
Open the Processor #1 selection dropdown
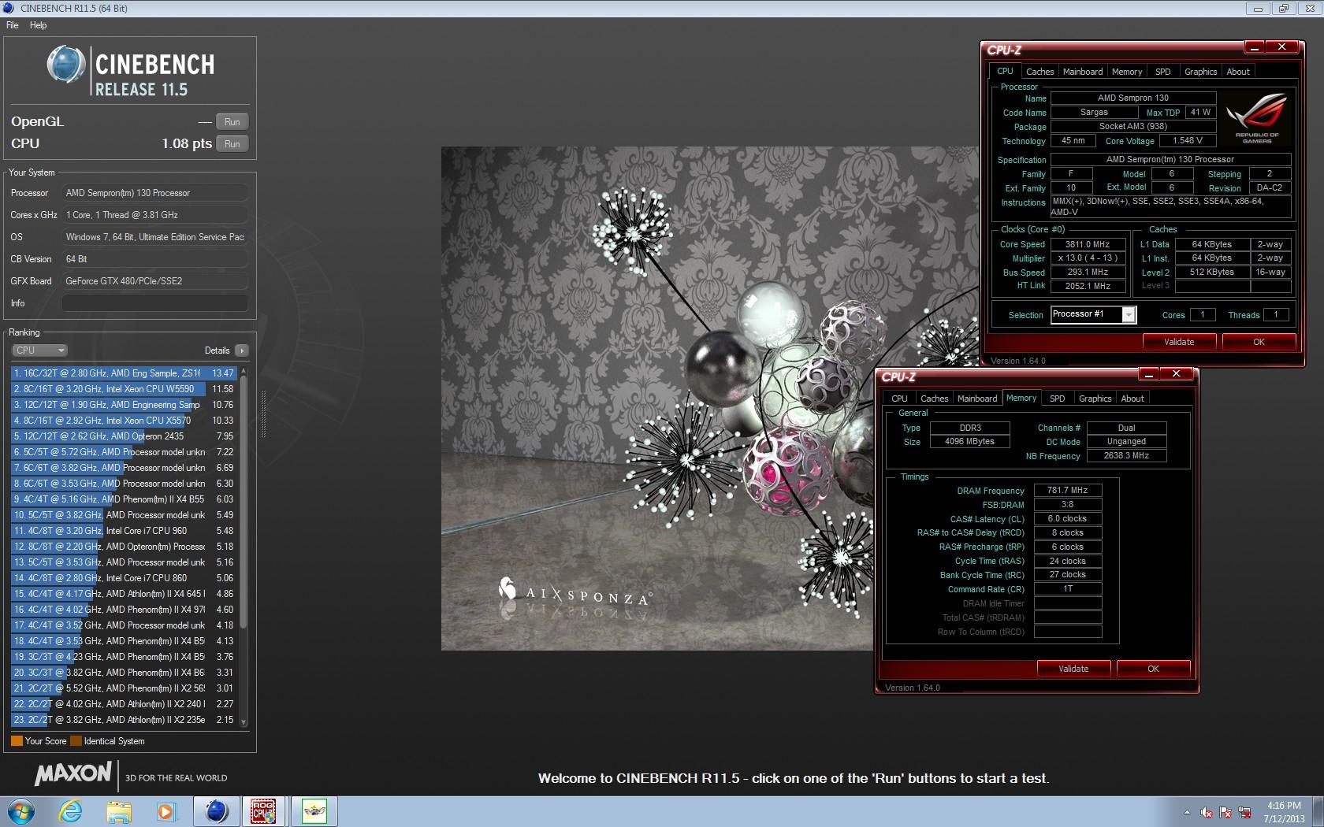pyautogui.click(x=1093, y=314)
